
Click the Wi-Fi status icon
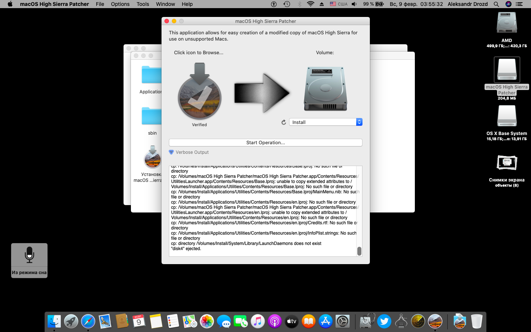coord(310,4)
